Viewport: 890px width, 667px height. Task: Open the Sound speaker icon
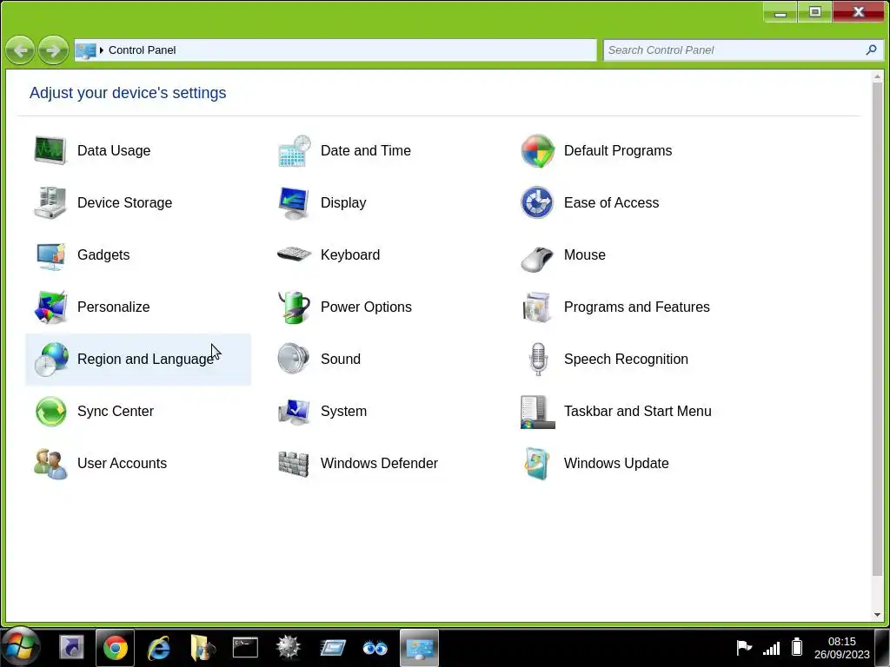(x=294, y=359)
